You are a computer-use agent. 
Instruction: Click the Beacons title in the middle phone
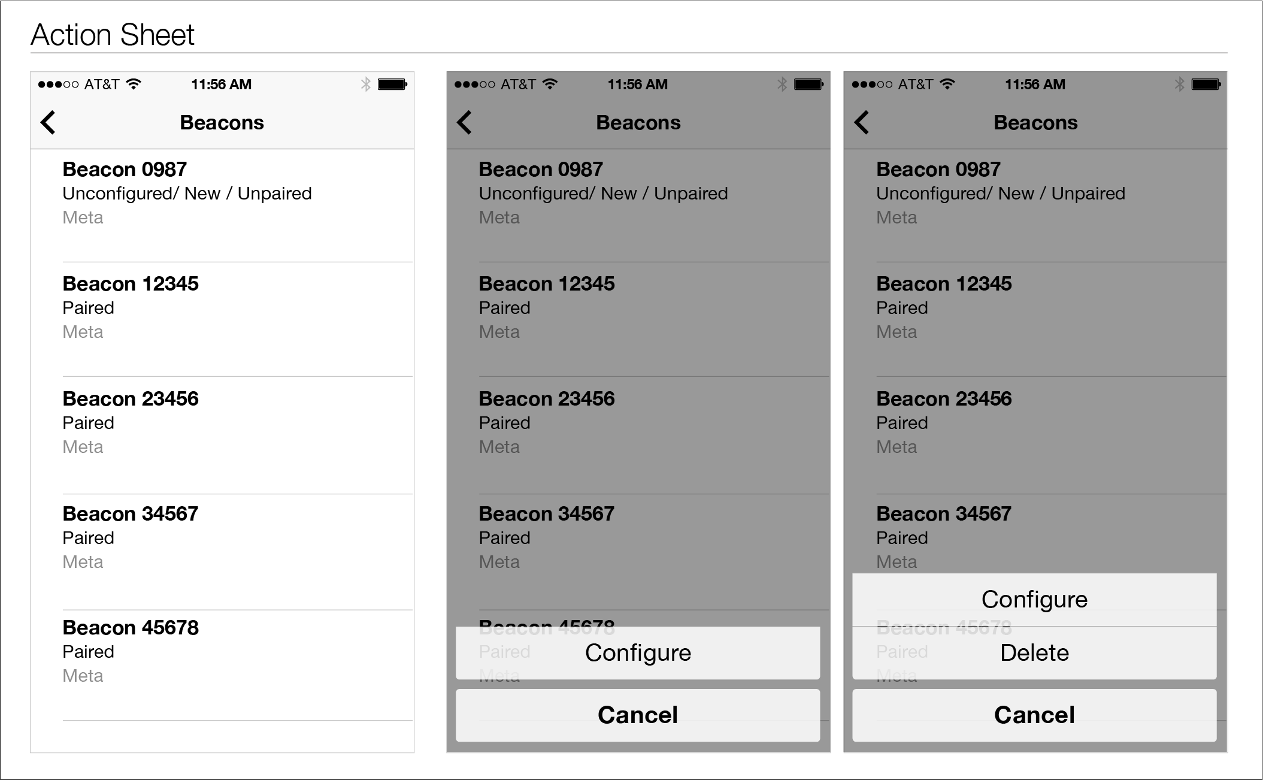click(638, 123)
